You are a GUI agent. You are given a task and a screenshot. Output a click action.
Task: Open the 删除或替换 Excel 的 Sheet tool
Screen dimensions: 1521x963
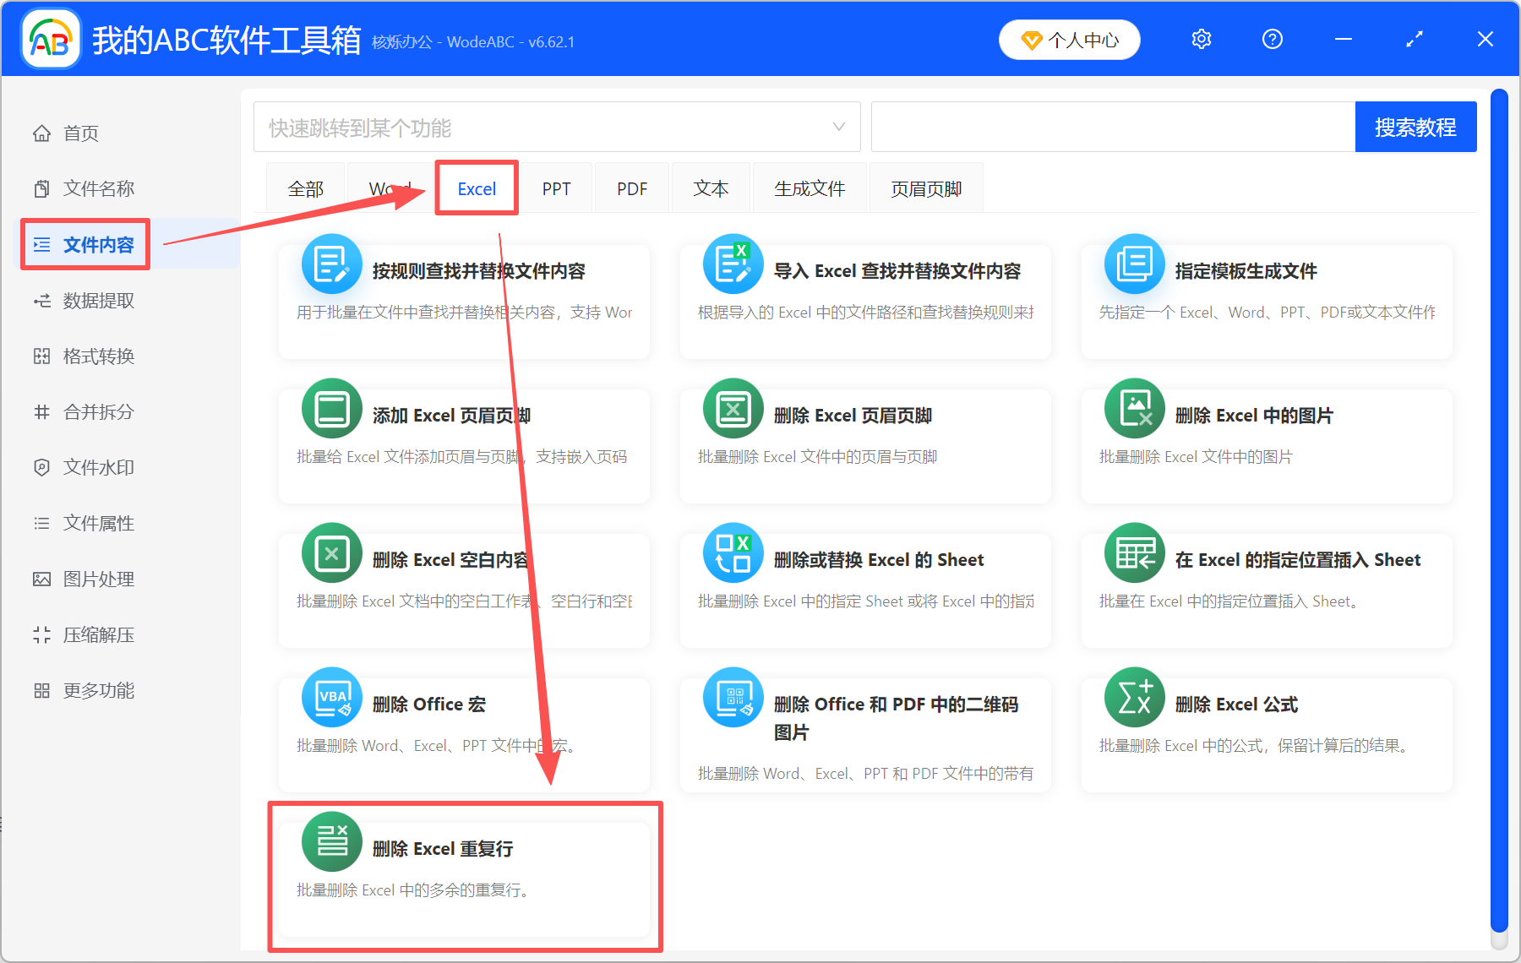coord(733,552)
